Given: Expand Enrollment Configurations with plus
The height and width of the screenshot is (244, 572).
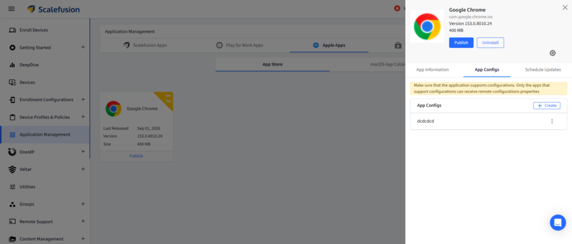Looking at the screenshot, I should point(83,99).
